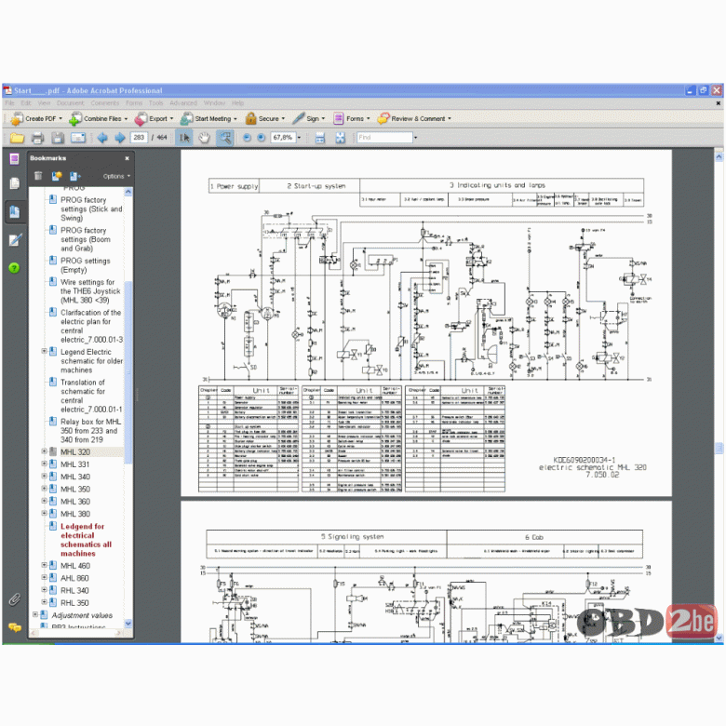Click the new bookmark icon
This screenshot has width=726, height=726.
click(57, 176)
